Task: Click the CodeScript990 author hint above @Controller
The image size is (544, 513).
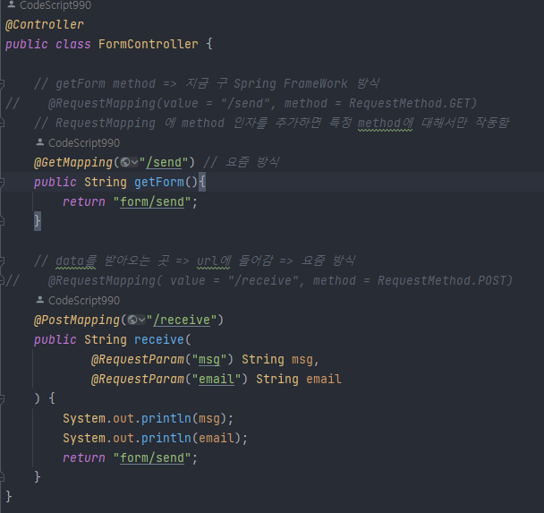Action: click(49, 4)
